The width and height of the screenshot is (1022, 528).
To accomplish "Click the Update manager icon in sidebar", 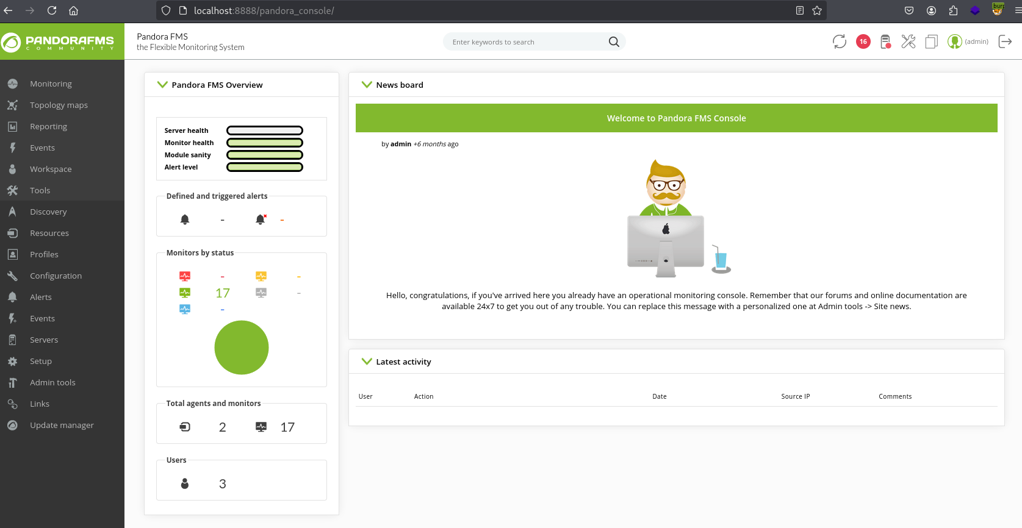I will point(12,425).
